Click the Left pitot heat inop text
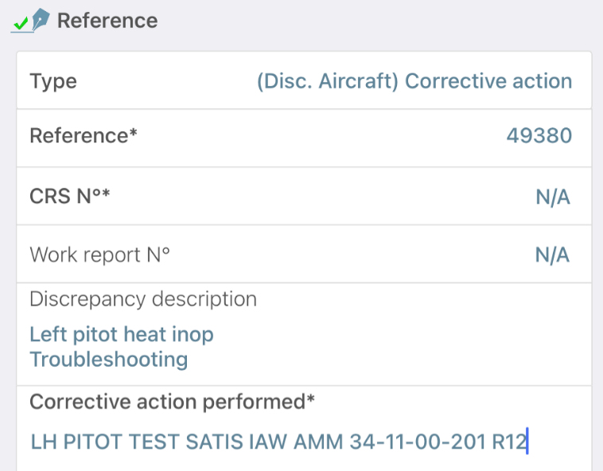 122,334
